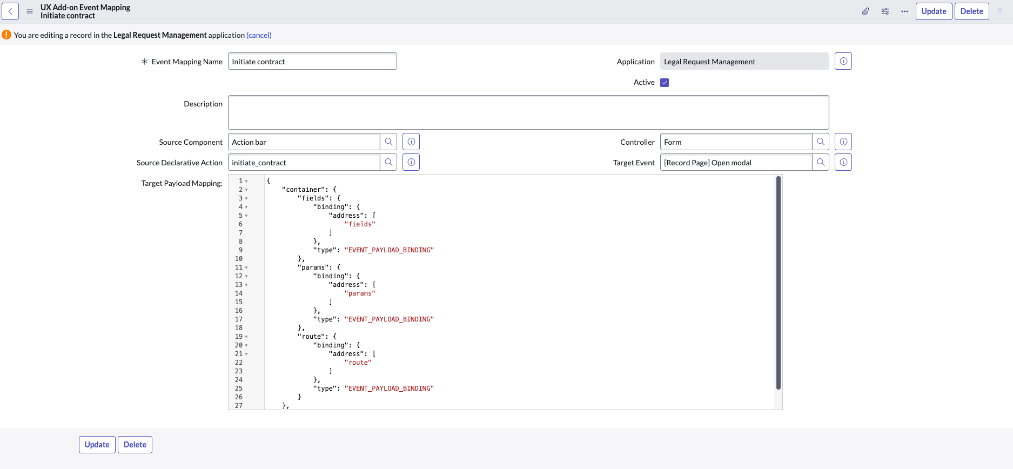This screenshot has width=1013, height=469.
Task: Preview Controller record info icon
Action: tap(843, 142)
